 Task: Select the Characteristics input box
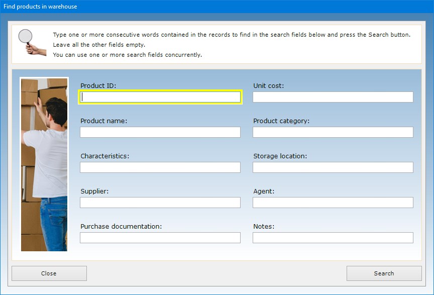pos(160,167)
